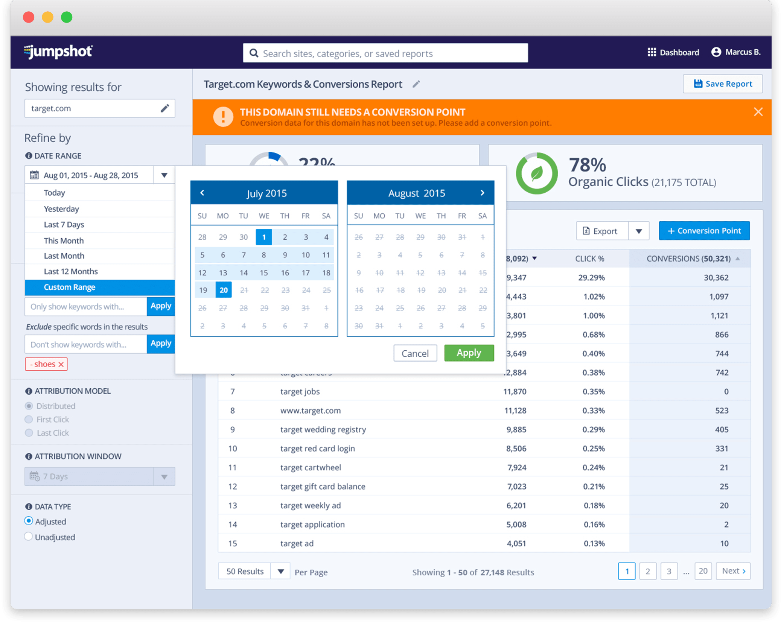Select the Unadjusted data type

(29, 537)
